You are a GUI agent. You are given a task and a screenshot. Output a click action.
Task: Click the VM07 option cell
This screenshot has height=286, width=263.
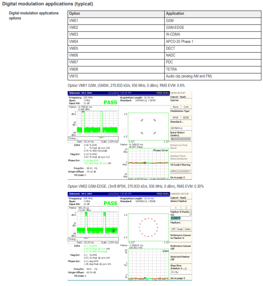[116, 62]
